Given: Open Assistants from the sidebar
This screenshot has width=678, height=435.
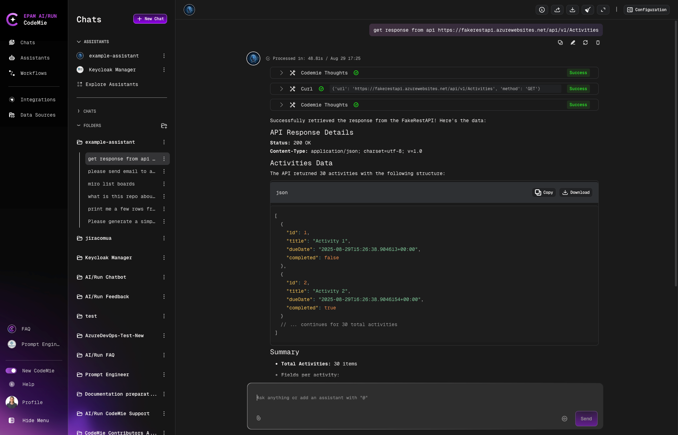Looking at the screenshot, I should tap(35, 58).
